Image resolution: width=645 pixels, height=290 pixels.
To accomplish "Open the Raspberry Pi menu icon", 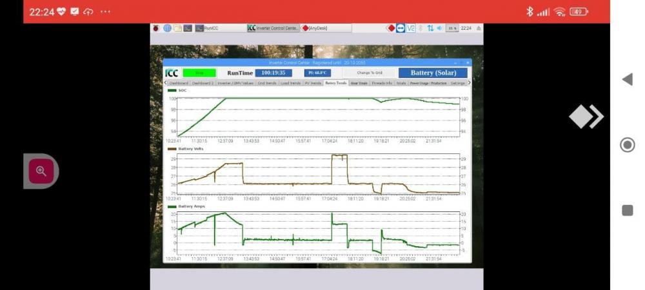I will pyautogui.click(x=156, y=28).
